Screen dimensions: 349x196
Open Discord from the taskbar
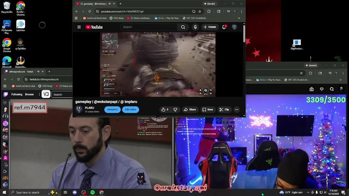[x=75, y=192]
